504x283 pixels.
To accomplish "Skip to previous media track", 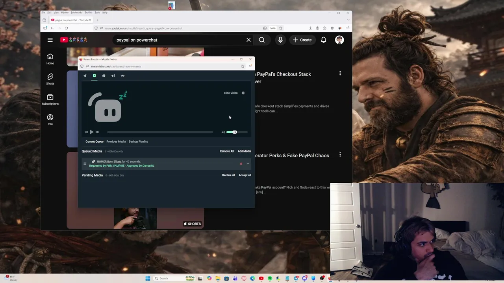I will click(86, 132).
